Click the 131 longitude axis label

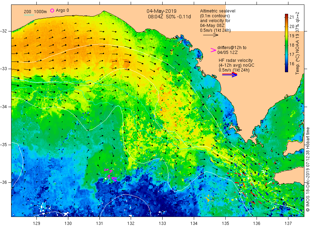pos(99,224)
